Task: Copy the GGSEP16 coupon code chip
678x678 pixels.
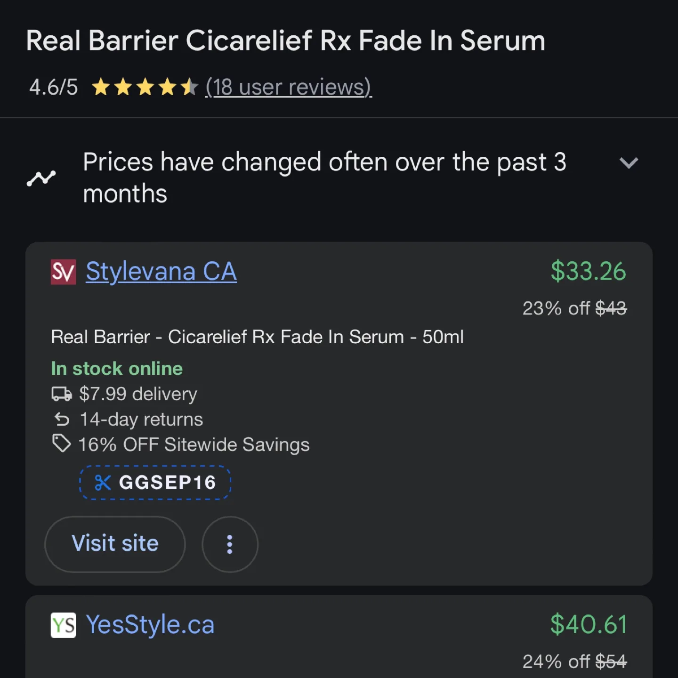Action: (155, 482)
